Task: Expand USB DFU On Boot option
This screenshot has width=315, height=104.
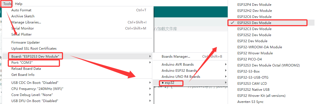Action: pos(78,101)
